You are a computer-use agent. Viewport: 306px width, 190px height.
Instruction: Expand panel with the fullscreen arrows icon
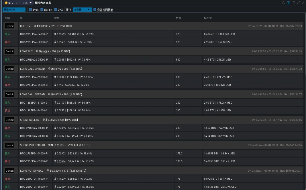coord(298,3)
